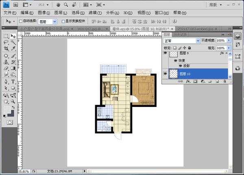This screenshot has width=244, height=175.
Task: Hide layer 图层 9 with its eye icon
Action: tap(165, 53)
